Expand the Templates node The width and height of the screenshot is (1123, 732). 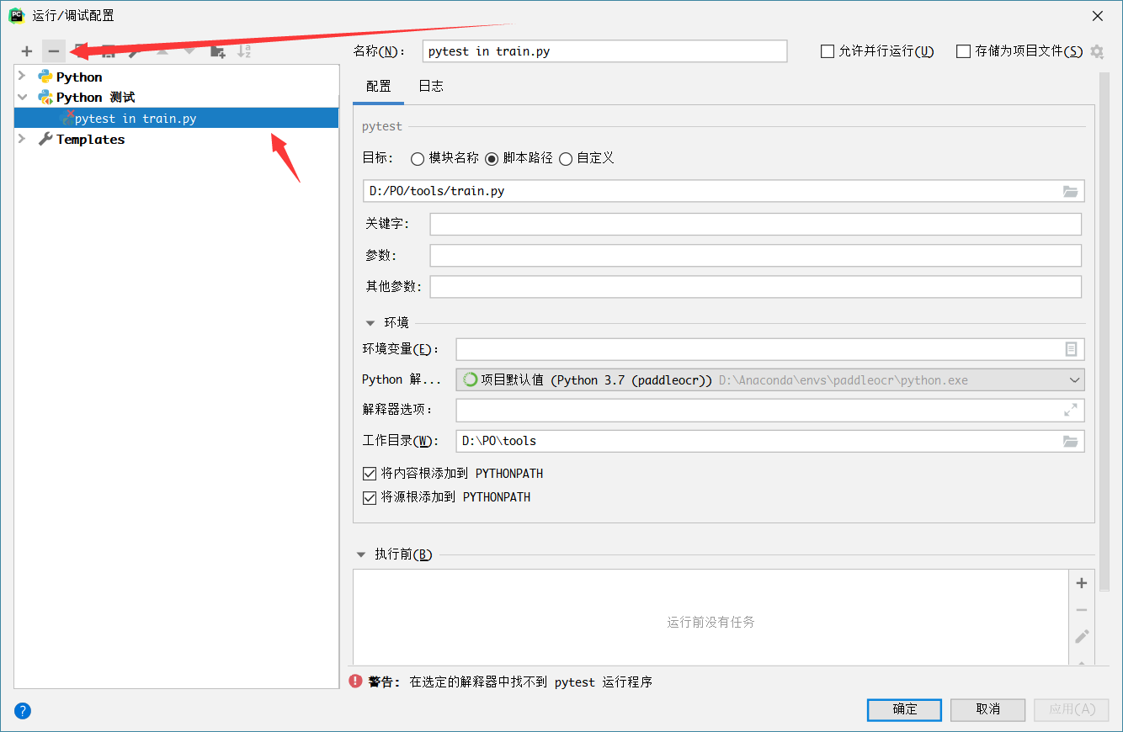coord(23,140)
